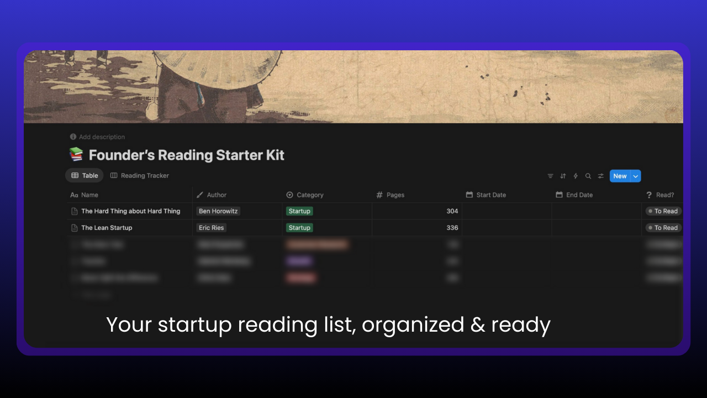This screenshot has height=398, width=707.
Task: Open page icon for The Lean Startup
Action: (x=75, y=228)
